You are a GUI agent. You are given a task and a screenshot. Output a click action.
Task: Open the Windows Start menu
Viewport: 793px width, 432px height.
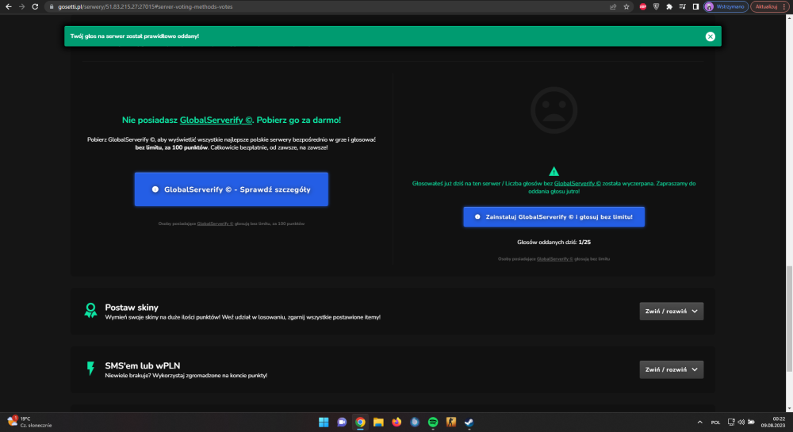pyautogui.click(x=324, y=422)
